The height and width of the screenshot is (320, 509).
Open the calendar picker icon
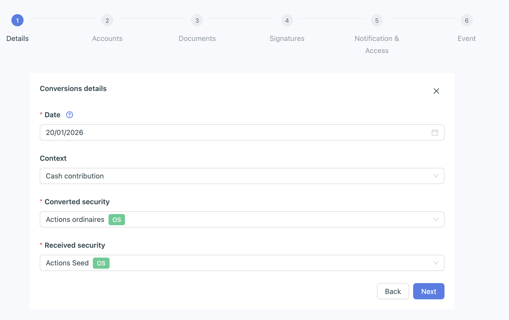pyautogui.click(x=435, y=132)
